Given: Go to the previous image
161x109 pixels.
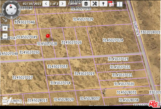Looking at the screenshot, I should pos(46,4).
